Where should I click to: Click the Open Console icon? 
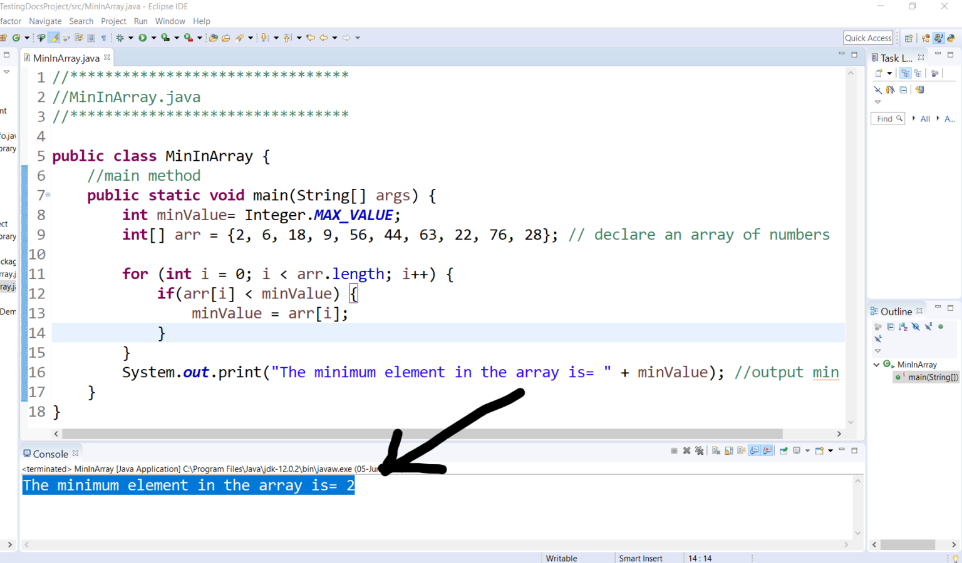pyautogui.click(x=819, y=450)
